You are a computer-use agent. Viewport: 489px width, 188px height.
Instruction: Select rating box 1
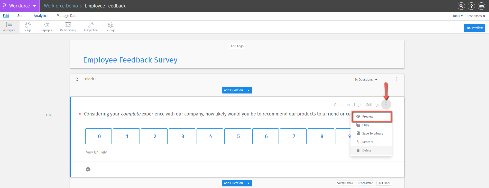click(x=126, y=136)
